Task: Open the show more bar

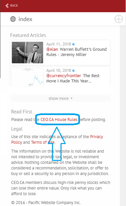Action: pyautogui.click(x=61, y=99)
